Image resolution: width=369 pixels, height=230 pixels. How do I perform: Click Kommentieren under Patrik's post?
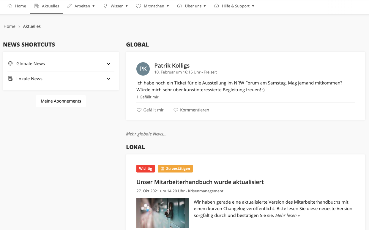pyautogui.click(x=191, y=110)
